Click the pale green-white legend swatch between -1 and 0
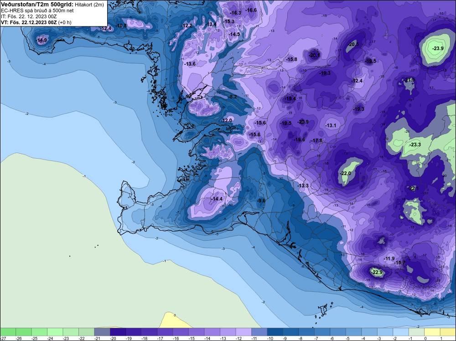Image resolution: width=456 pixels, height=341 pixels. 416,332
